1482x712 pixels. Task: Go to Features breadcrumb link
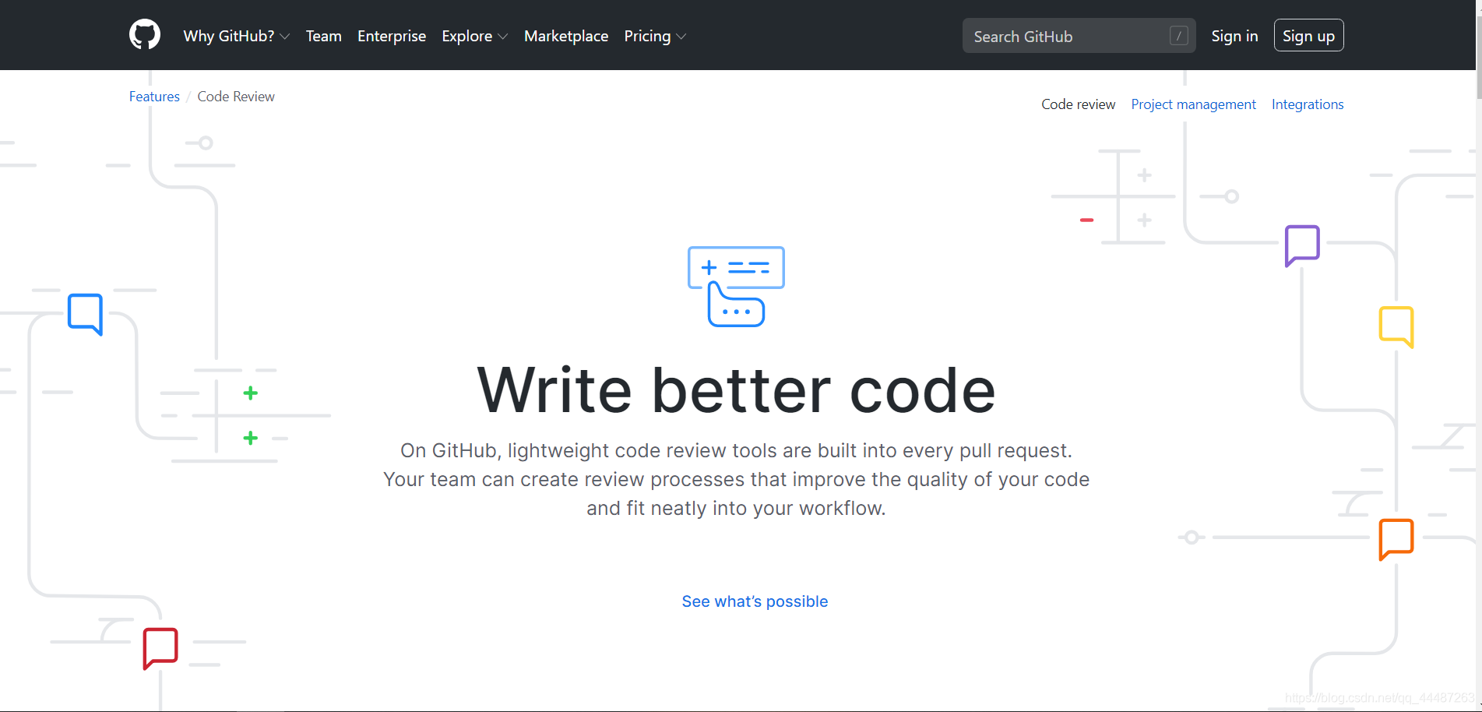(154, 97)
